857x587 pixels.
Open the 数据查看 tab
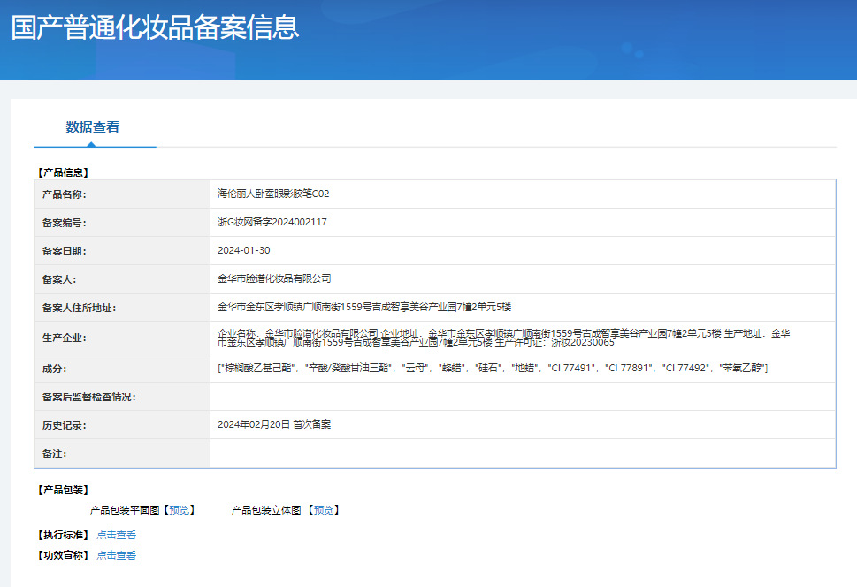point(92,126)
